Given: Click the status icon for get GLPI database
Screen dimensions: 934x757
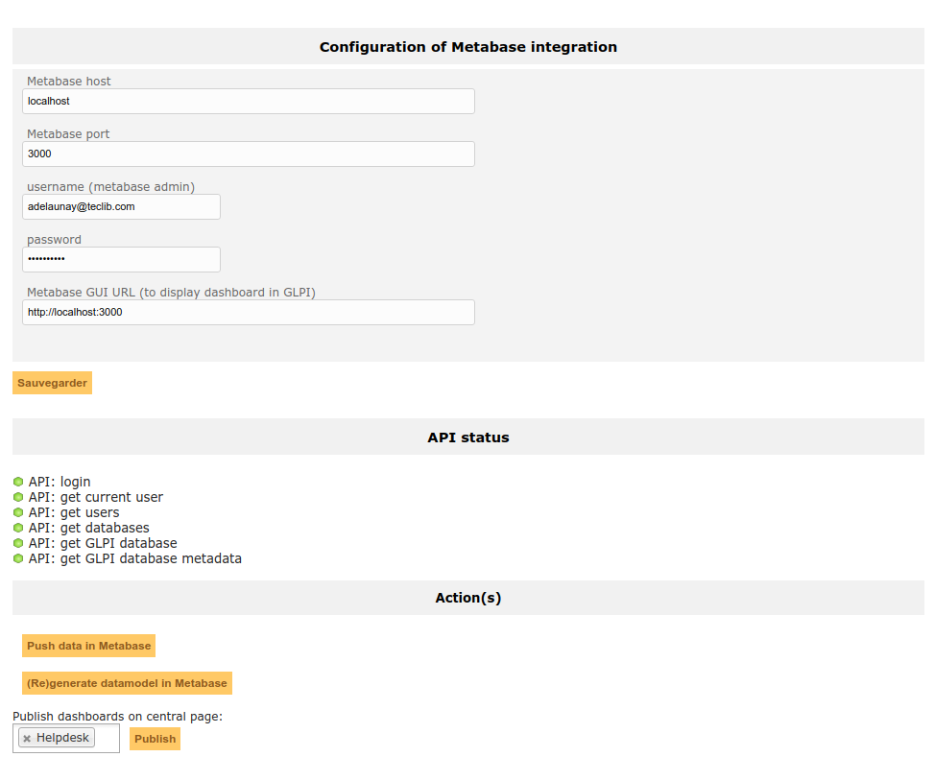Looking at the screenshot, I should point(18,543).
